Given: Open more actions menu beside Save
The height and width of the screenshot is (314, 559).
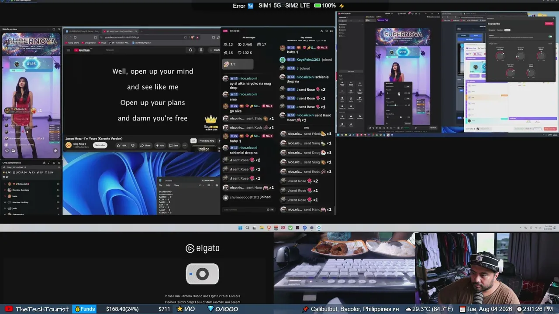Looking at the screenshot, I should 185,145.
